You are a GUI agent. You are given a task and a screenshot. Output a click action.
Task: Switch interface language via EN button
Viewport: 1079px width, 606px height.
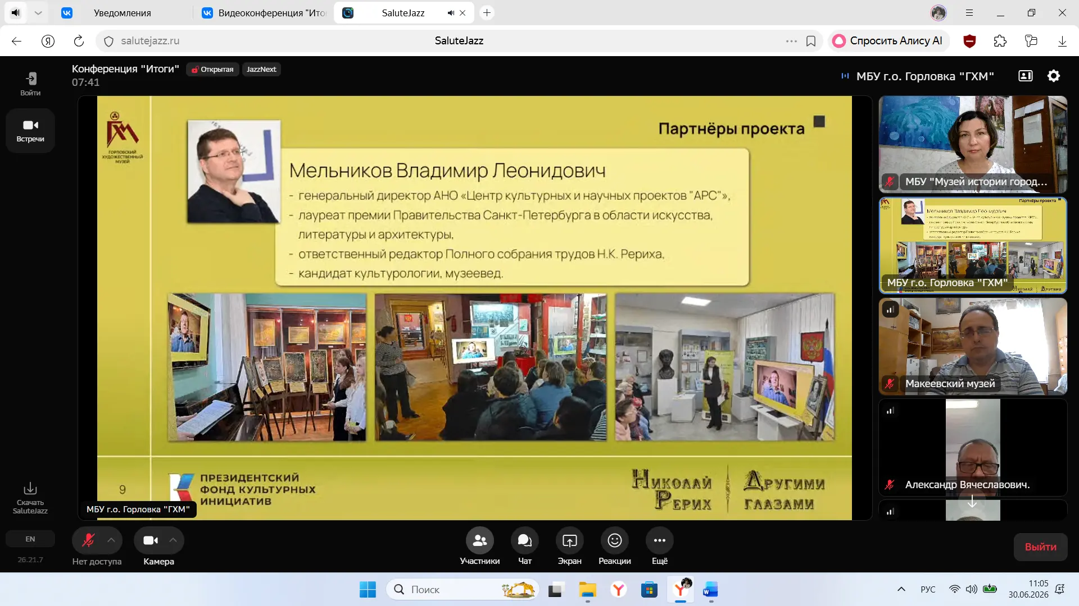[30, 539]
